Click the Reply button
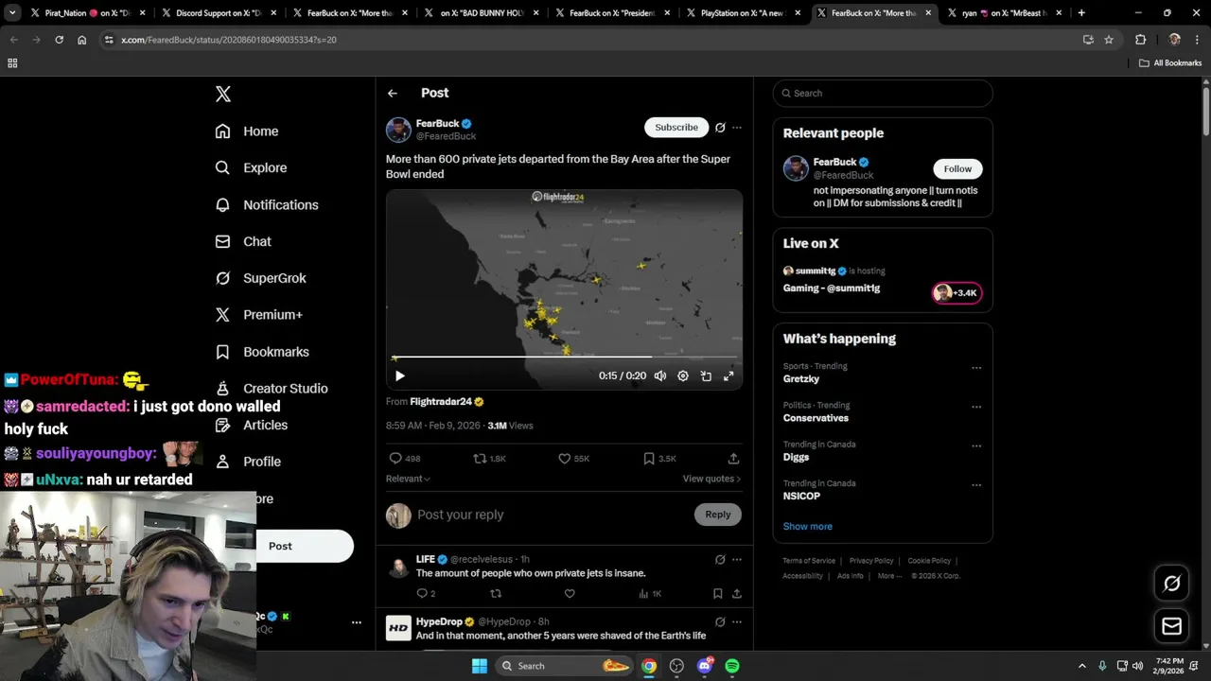Image resolution: width=1211 pixels, height=681 pixels. 718,515
